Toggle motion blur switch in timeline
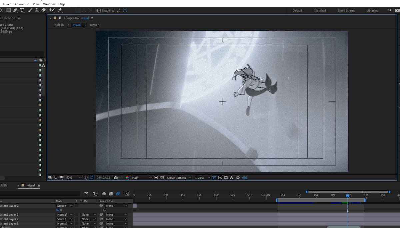 118,193
